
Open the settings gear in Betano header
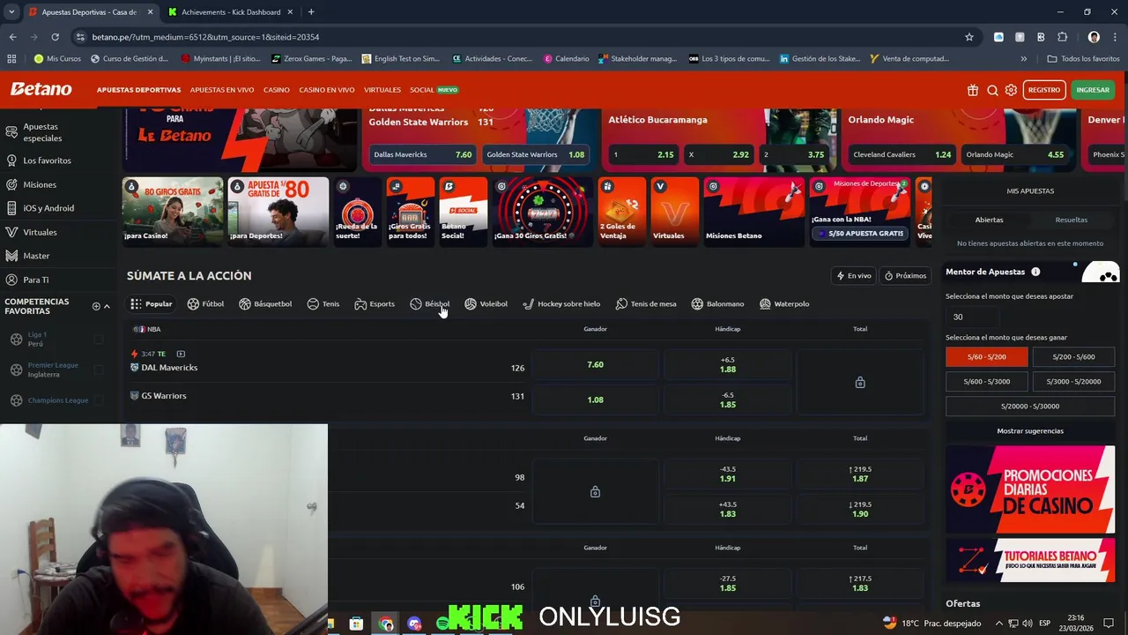click(1011, 90)
